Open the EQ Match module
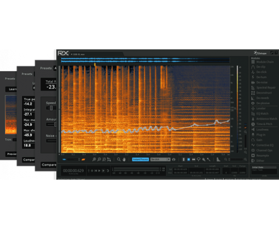This screenshot has width=279, height=229. [260, 113]
